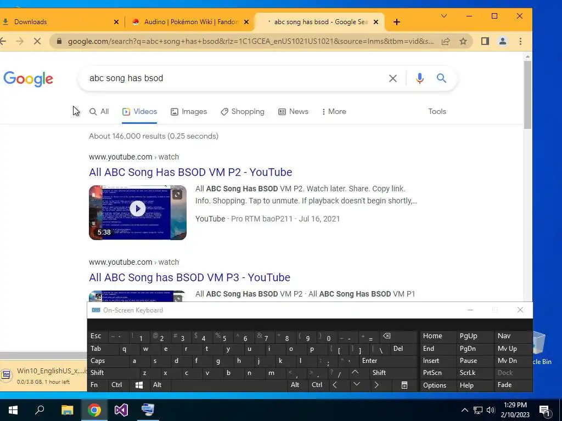Open the Chrome three-dot menu
Viewport: 562px width, 421px height.
coord(520,42)
